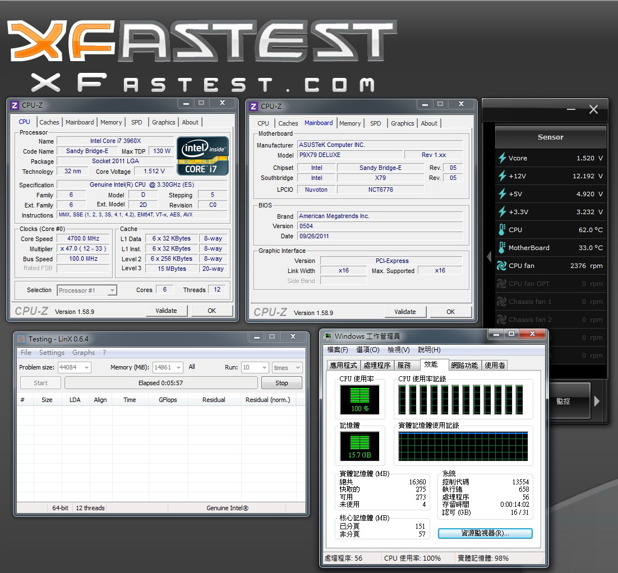618x573 pixels.
Task: Click the 記憶體 15.7 GB meter
Action: click(x=359, y=446)
